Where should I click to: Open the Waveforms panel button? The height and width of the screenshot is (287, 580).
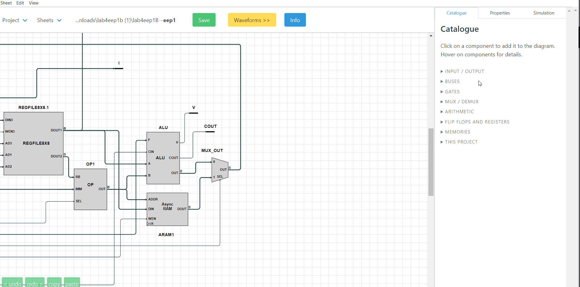pos(252,20)
